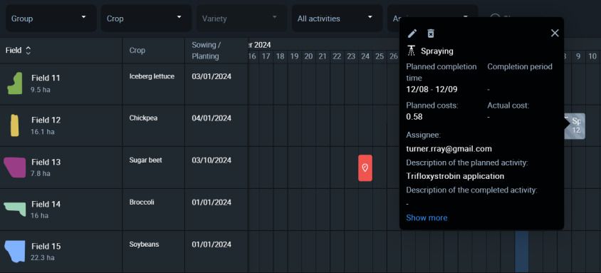Click the Field 13 name
This screenshot has width=601, height=273.
46,162
